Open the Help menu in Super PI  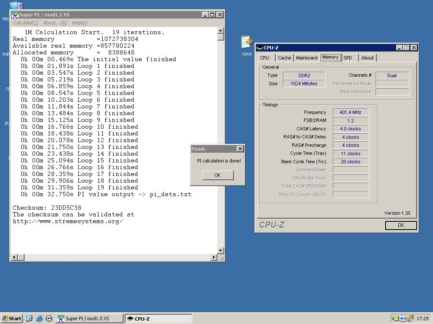click(79, 23)
